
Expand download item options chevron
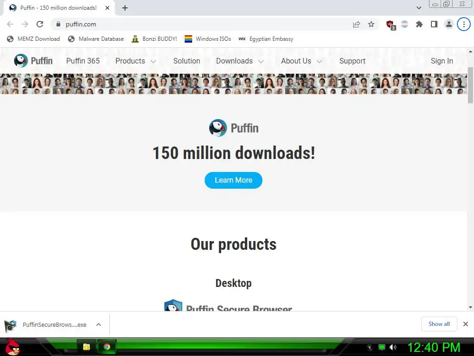point(99,324)
